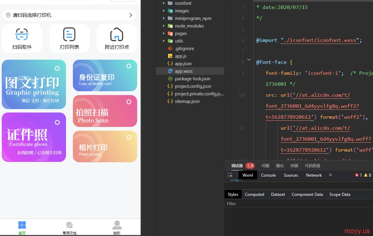Screen dimensions: 373x236
Task: Tap the scan-to-pickup (扫码取件) icon
Action: click(x=22, y=35)
